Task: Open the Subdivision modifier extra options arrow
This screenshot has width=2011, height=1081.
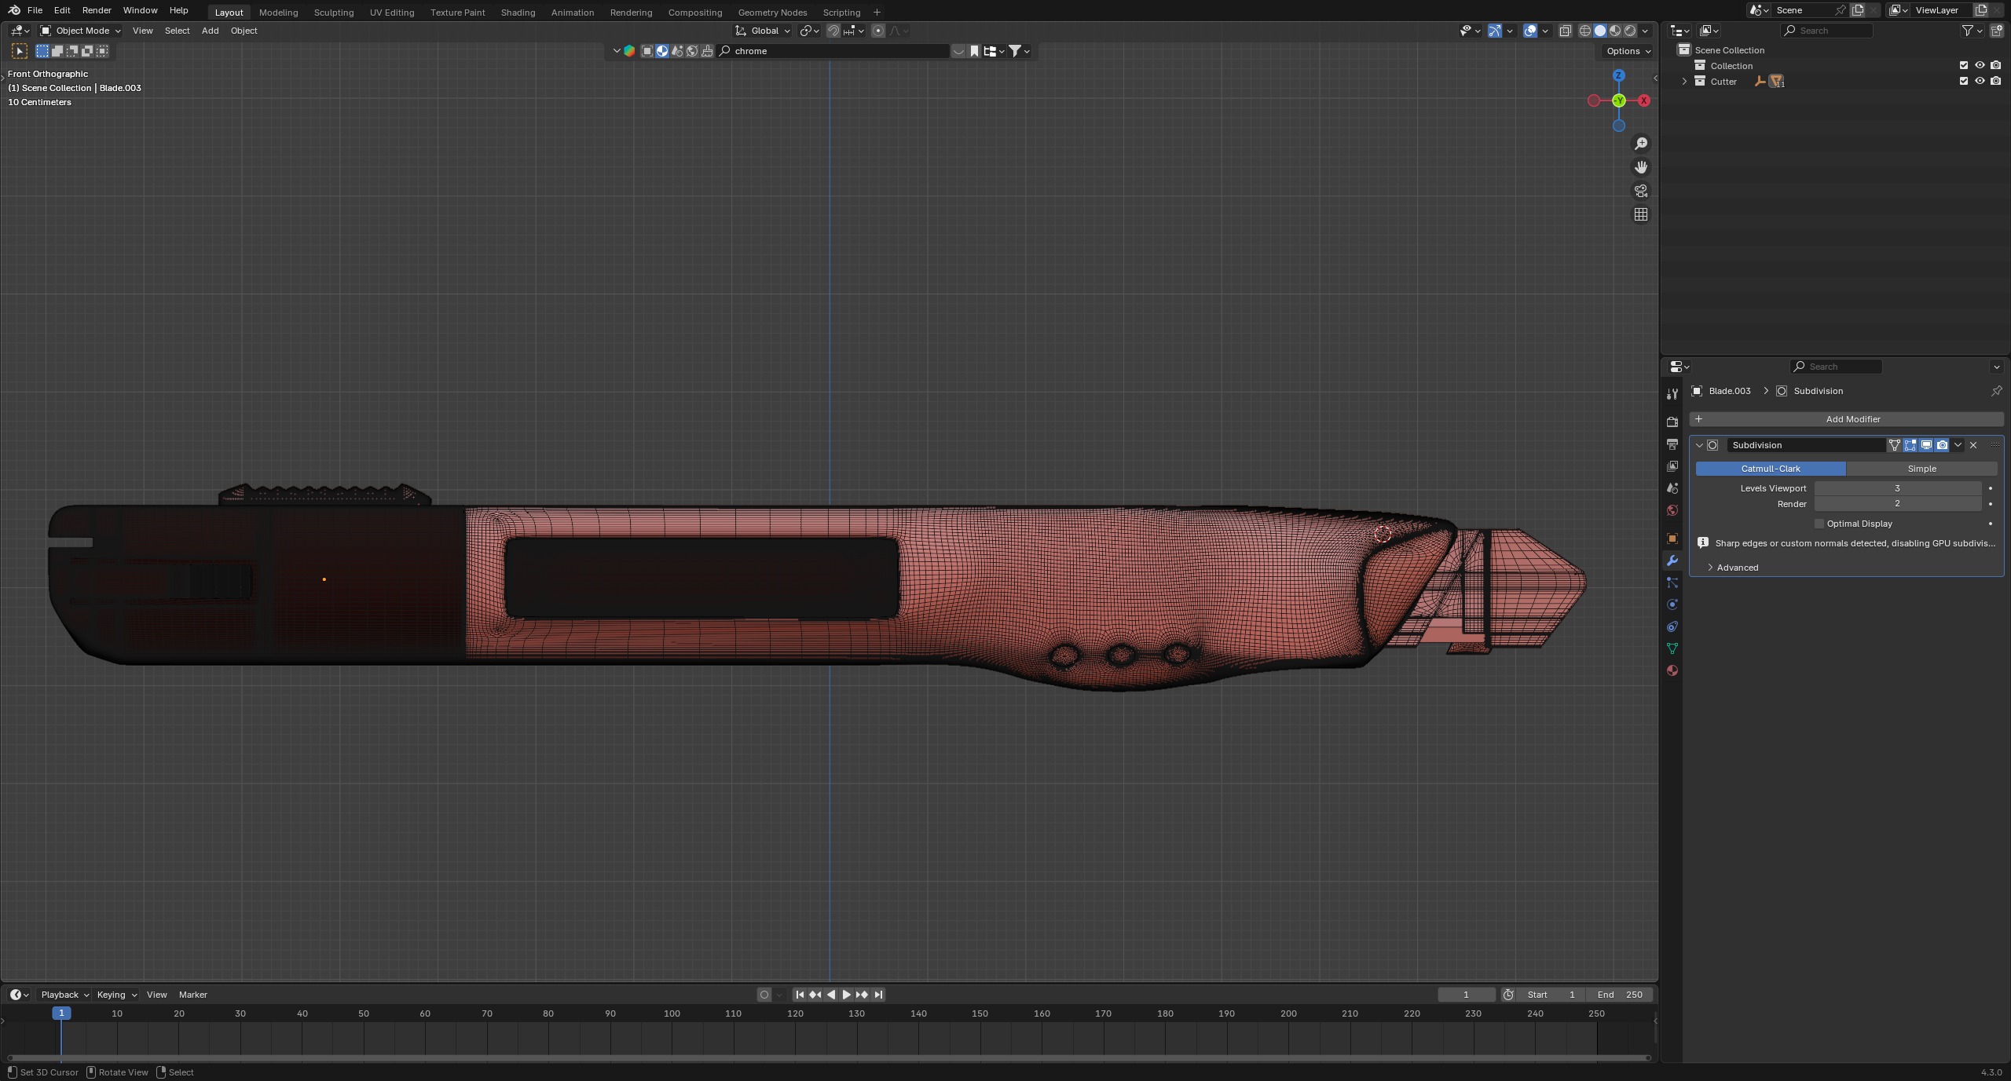Action: 1958,445
